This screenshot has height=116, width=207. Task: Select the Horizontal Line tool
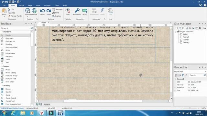[x=11, y=47]
